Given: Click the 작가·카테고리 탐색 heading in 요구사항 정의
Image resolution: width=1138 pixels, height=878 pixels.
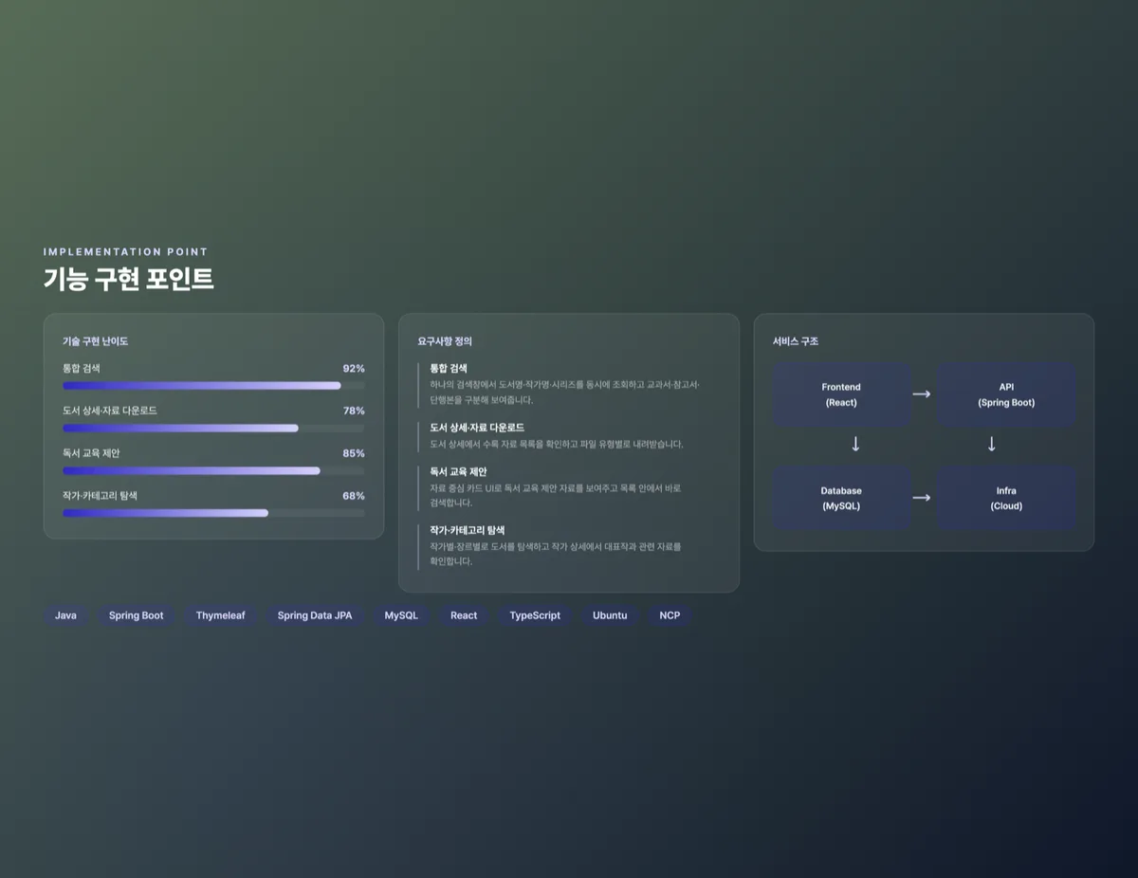Looking at the screenshot, I should click(x=468, y=530).
